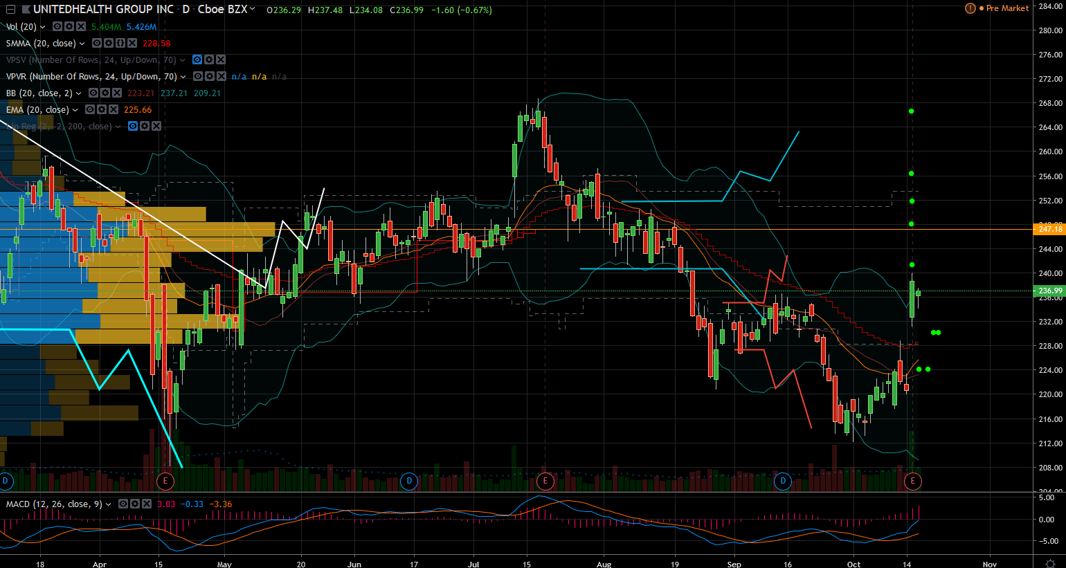Remove the SMMA (20, close) indicator
The height and width of the screenshot is (568, 1066).
pyautogui.click(x=132, y=43)
